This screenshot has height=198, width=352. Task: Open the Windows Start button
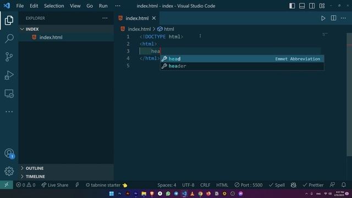pos(111,194)
